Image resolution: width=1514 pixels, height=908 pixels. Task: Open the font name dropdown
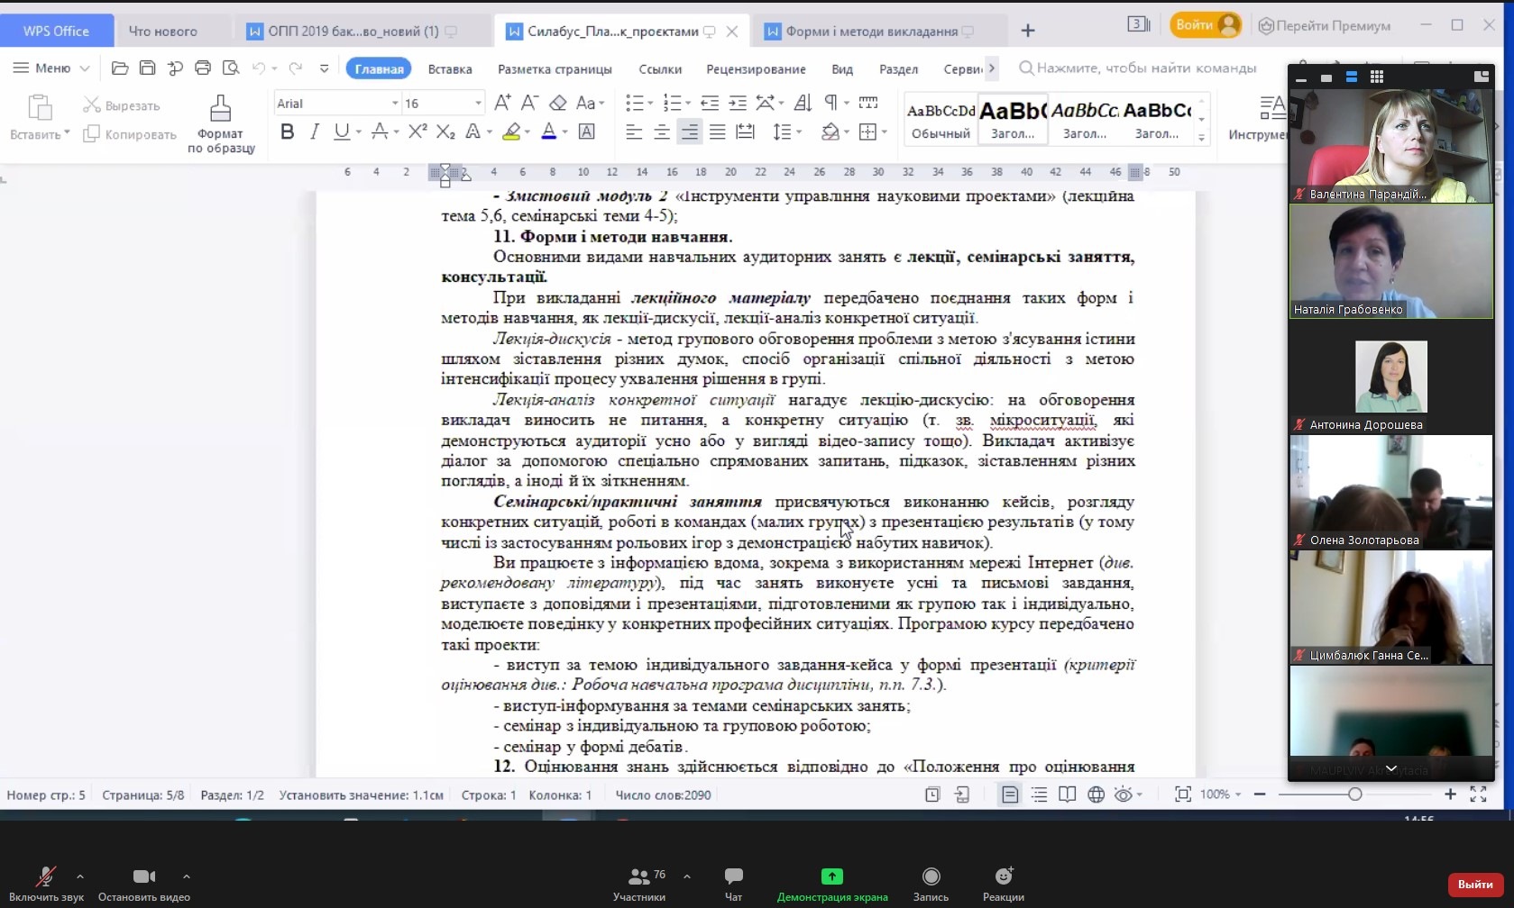click(394, 104)
